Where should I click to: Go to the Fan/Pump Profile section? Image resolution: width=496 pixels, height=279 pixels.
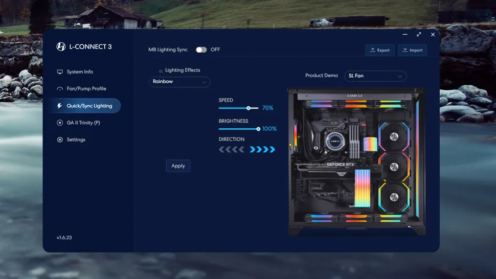point(86,89)
